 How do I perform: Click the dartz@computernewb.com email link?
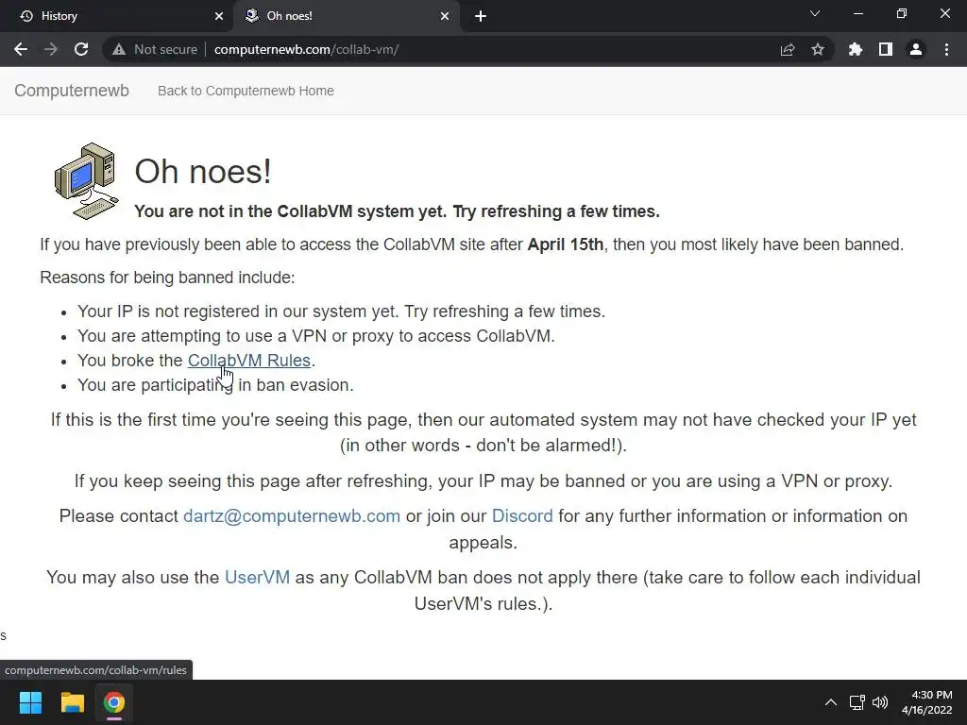[x=292, y=516]
